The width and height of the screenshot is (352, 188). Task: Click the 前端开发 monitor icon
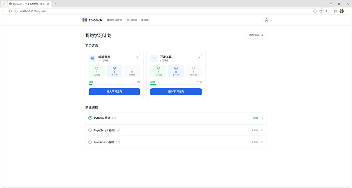click(x=92, y=58)
